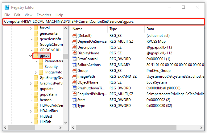This screenshot has width=207, height=133.
Task: Open the Edit menu
Action: coord(17,15)
